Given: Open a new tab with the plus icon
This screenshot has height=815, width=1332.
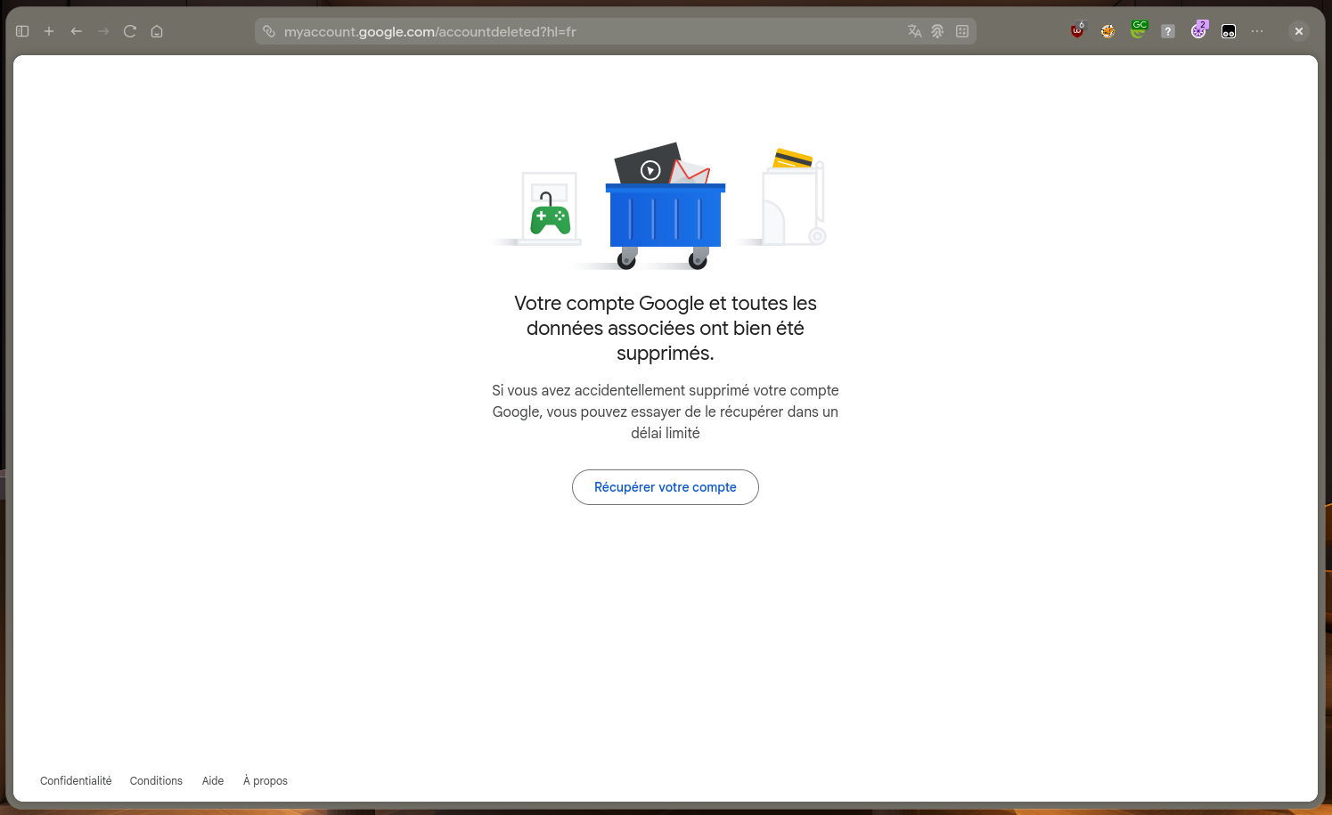Looking at the screenshot, I should point(49,30).
